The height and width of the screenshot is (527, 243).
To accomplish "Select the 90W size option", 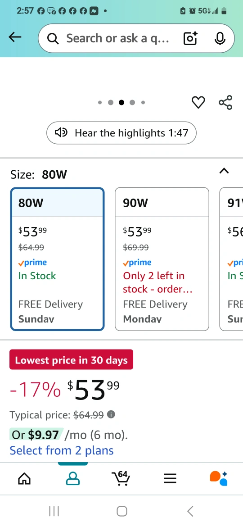I will [x=162, y=259].
